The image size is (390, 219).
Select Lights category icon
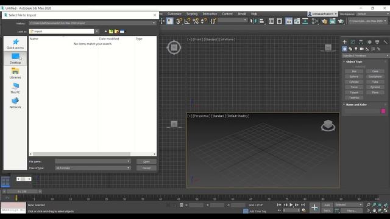click(x=356, y=49)
